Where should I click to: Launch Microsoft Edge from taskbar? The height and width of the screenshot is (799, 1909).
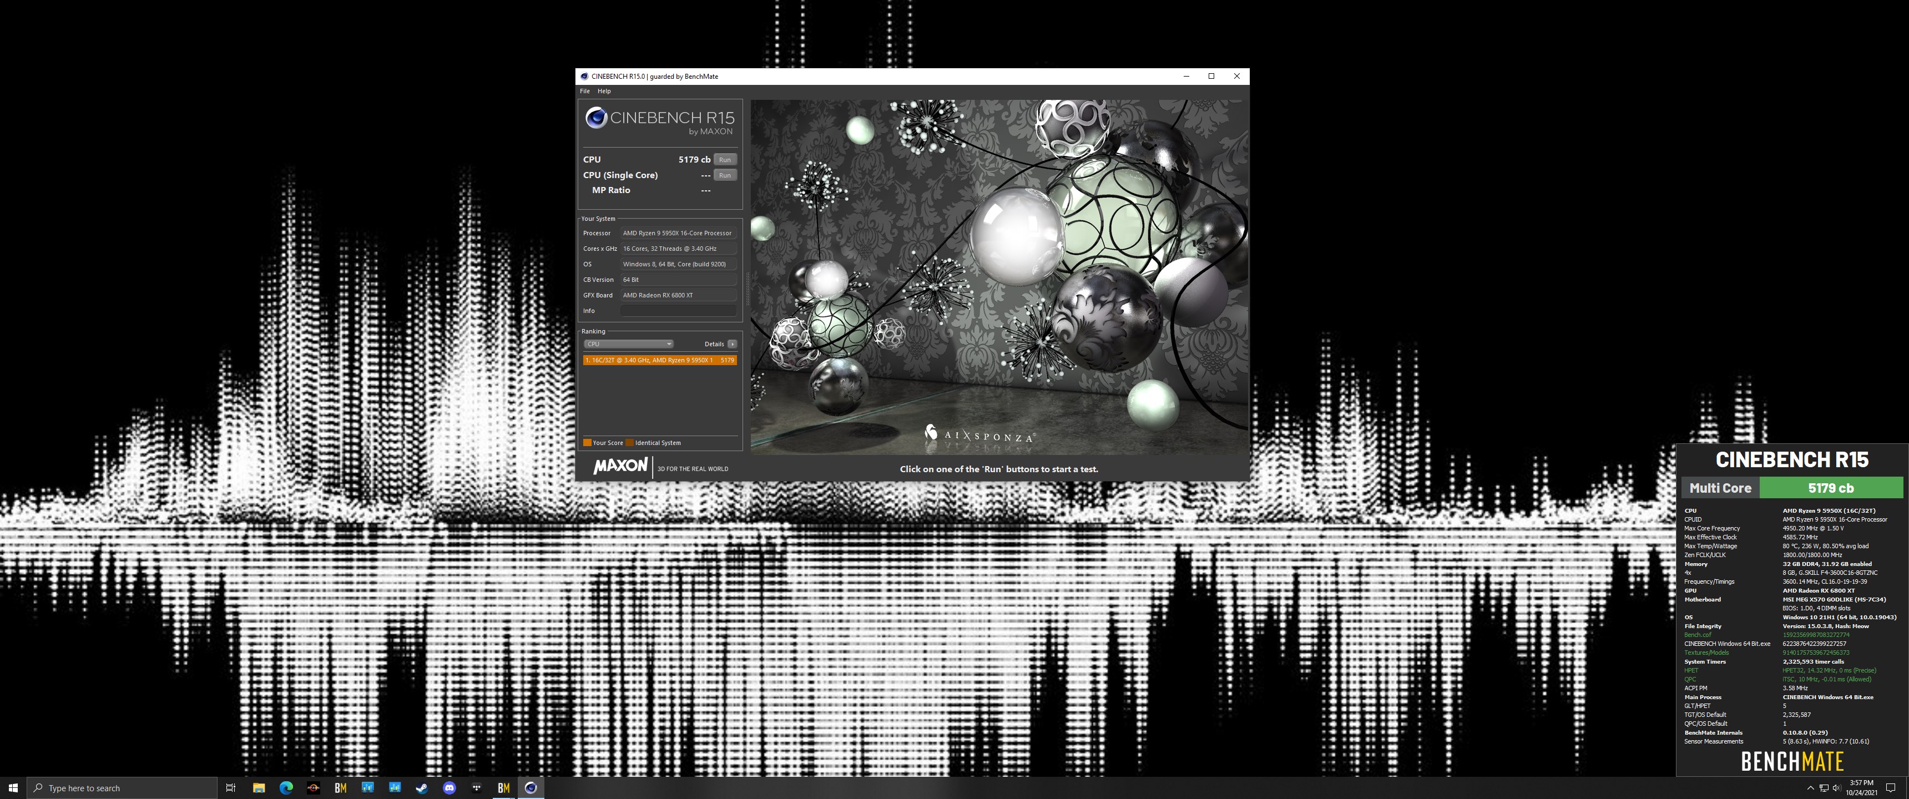[286, 788]
